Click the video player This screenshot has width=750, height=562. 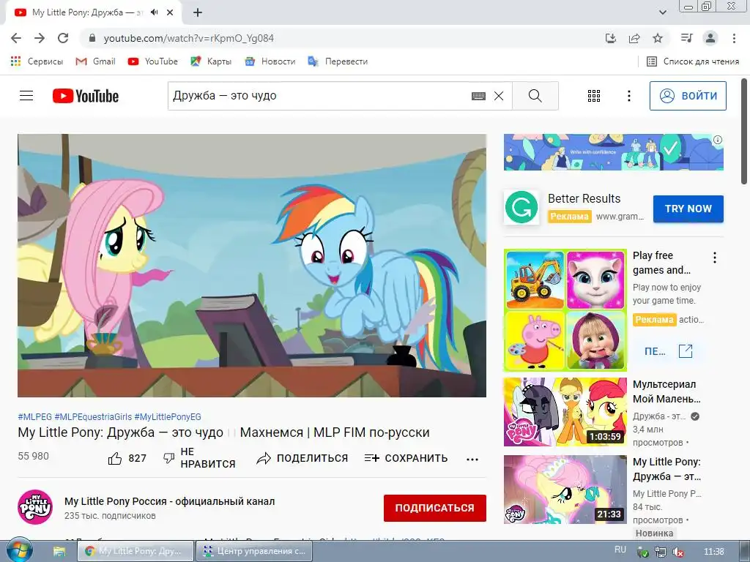[252, 265]
